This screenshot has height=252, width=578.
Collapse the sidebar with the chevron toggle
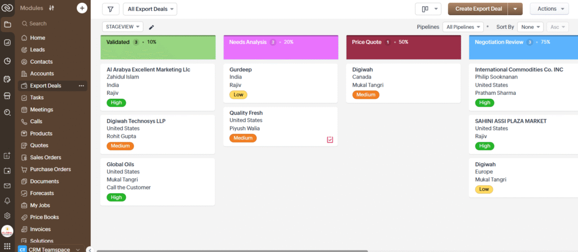pyautogui.click(x=89, y=249)
